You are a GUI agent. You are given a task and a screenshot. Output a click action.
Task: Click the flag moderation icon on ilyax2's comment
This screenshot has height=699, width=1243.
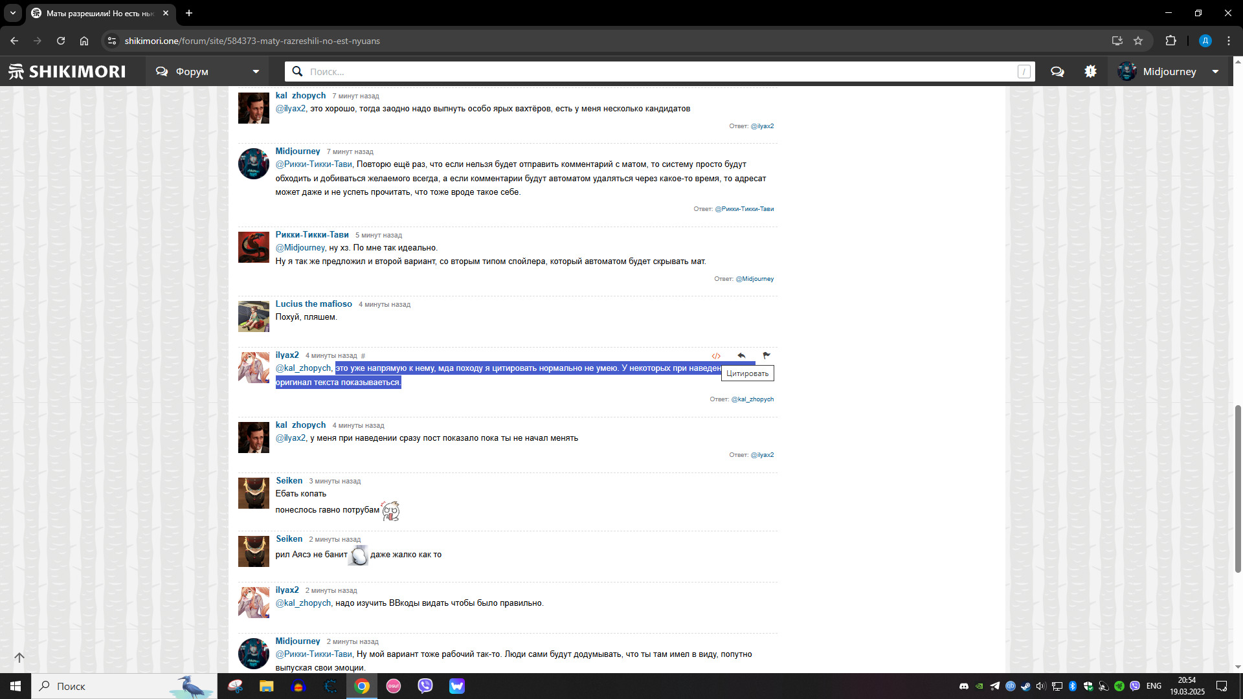[x=767, y=355]
